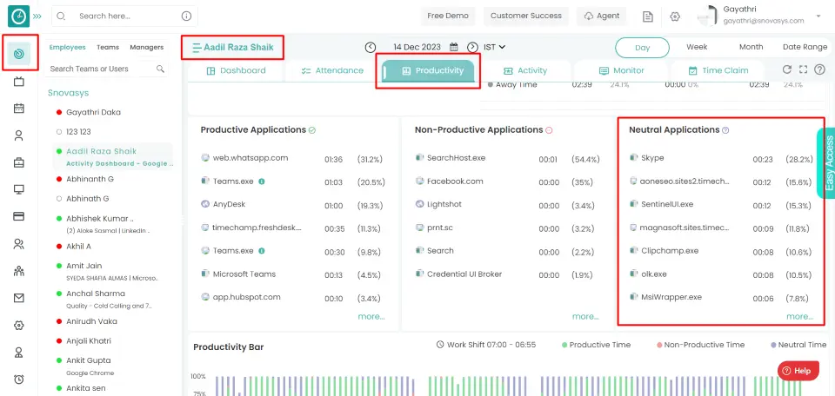835x396 pixels.
Task: Go to next date arrow
Action: [x=472, y=47]
